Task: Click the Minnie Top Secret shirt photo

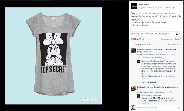Action: (x=53, y=56)
